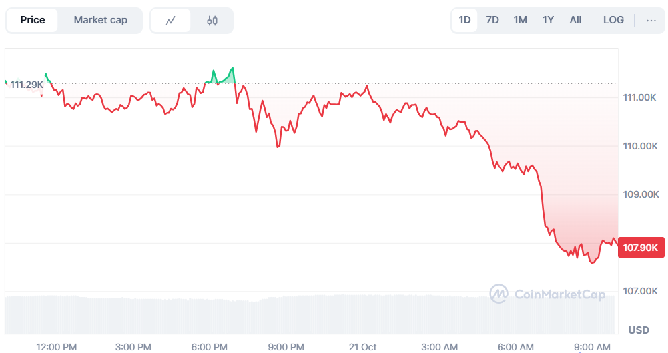Set chart range to 1Y
Image resolution: width=668 pixels, height=353 pixels.
(x=548, y=20)
